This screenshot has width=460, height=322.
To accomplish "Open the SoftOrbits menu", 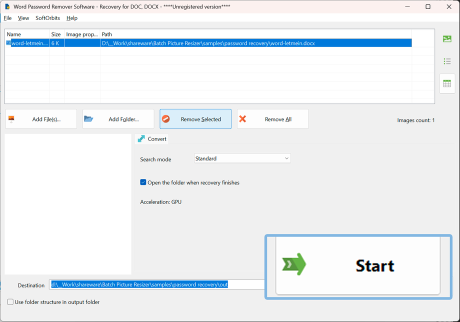I will (47, 18).
